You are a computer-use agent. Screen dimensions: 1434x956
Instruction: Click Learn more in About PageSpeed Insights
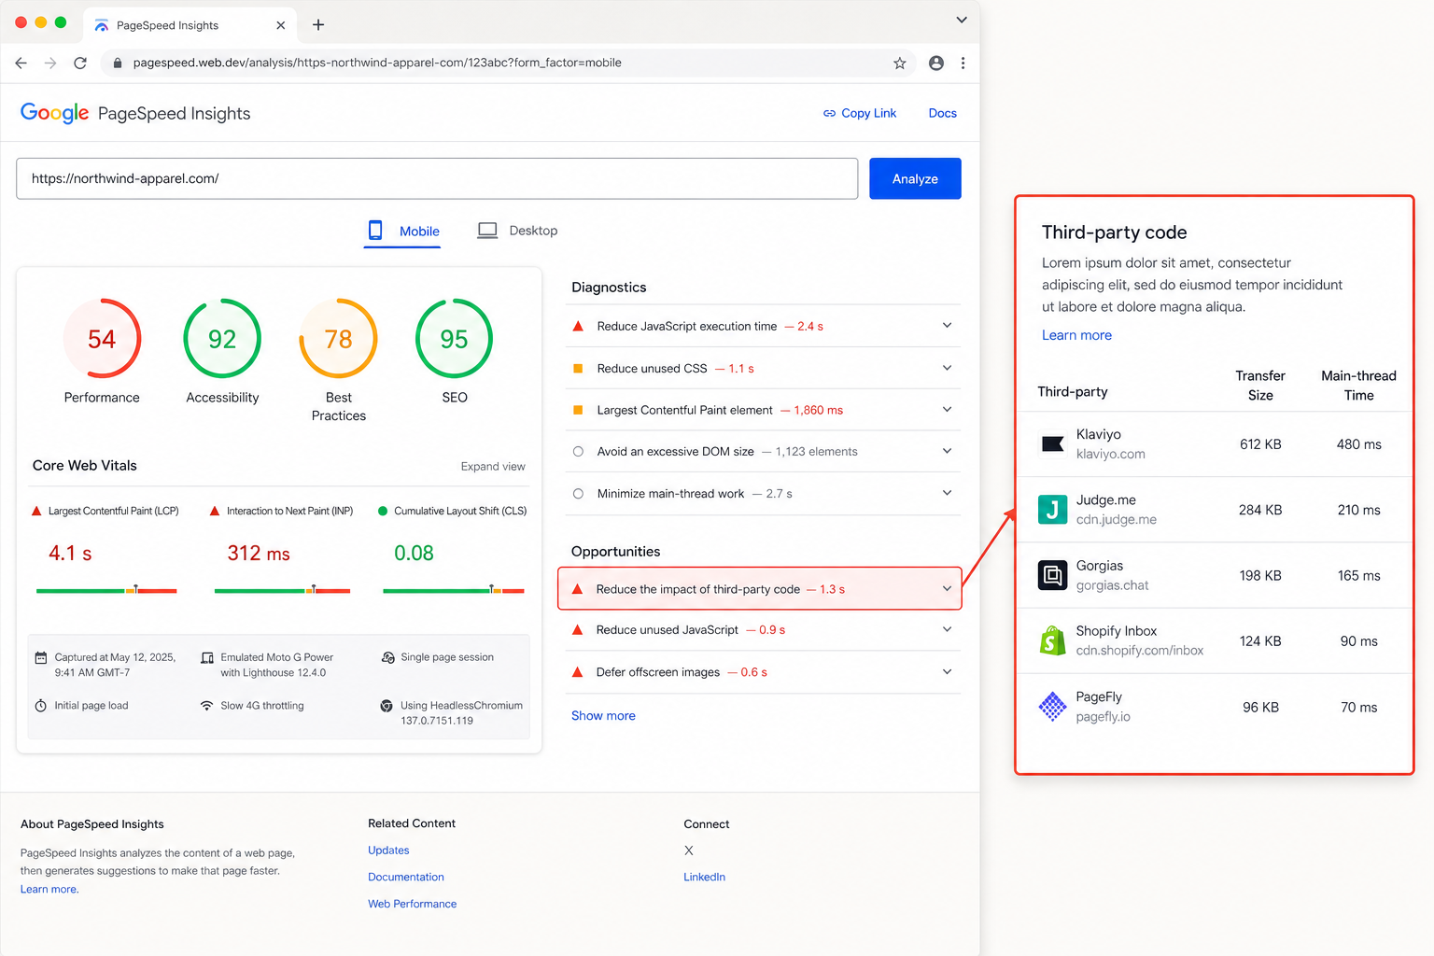49,889
